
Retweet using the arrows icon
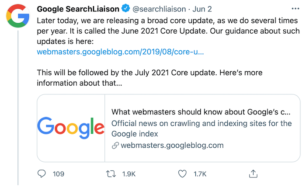tap(111, 173)
